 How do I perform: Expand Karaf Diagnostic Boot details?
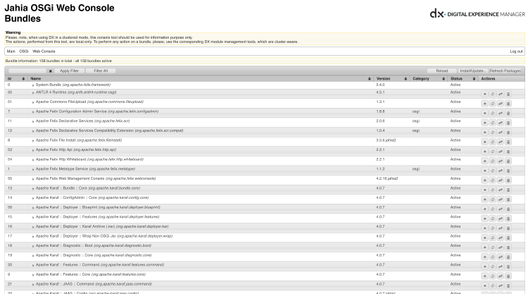(33, 246)
